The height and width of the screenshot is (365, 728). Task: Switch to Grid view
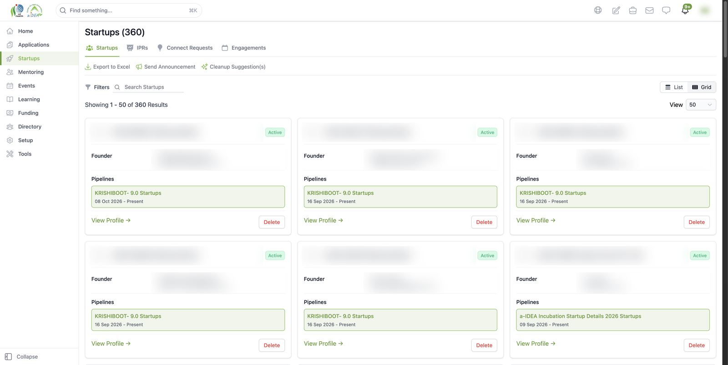pyautogui.click(x=702, y=87)
